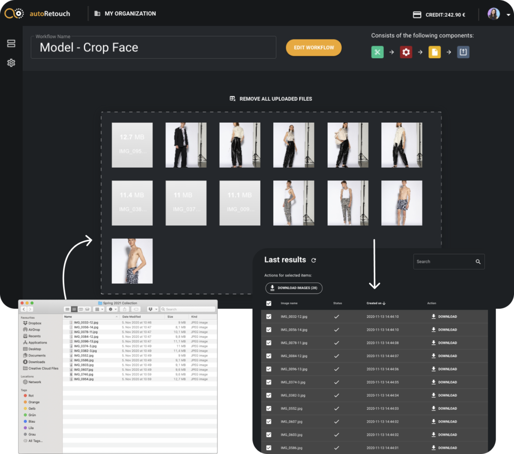
Task: Select the shirtless model thumbnail in bottom row
Action: (132, 261)
